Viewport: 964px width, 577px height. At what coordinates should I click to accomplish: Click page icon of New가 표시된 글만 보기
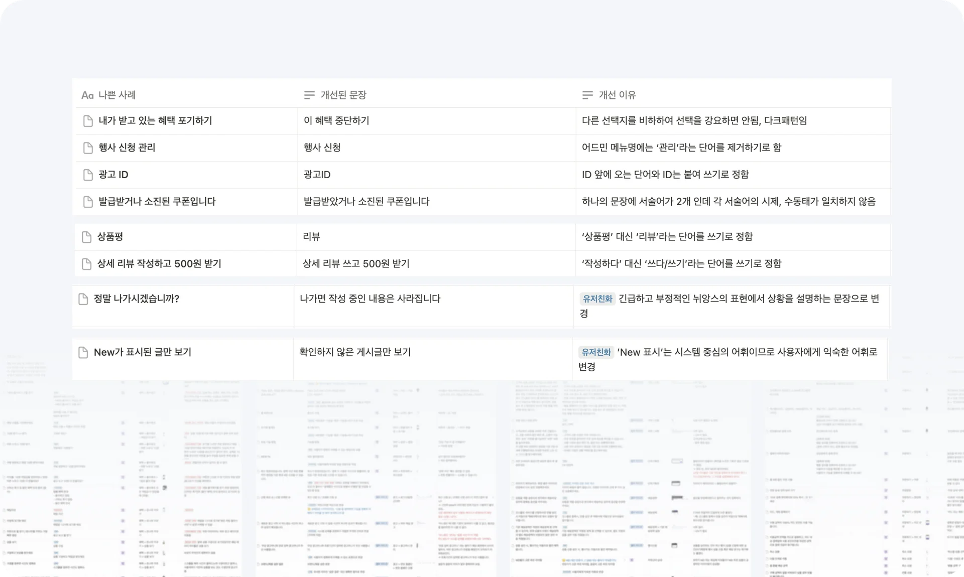(x=83, y=353)
